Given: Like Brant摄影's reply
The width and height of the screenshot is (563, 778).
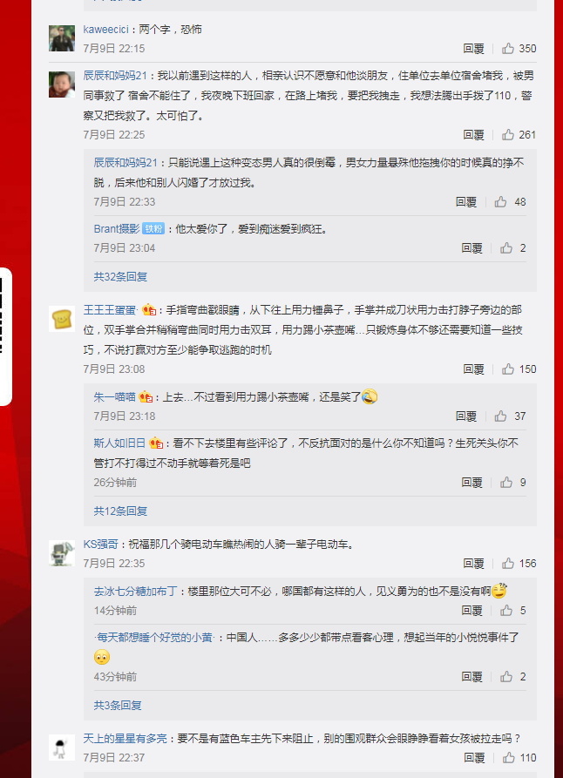Looking at the screenshot, I should [x=505, y=247].
